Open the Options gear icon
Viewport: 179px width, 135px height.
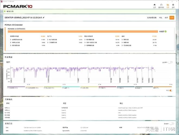coord(173,5)
